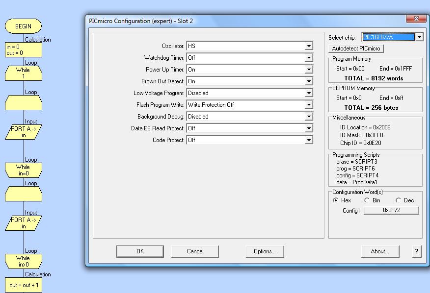
Task: Open the Power Up Timer dropdown
Action: click(249, 70)
